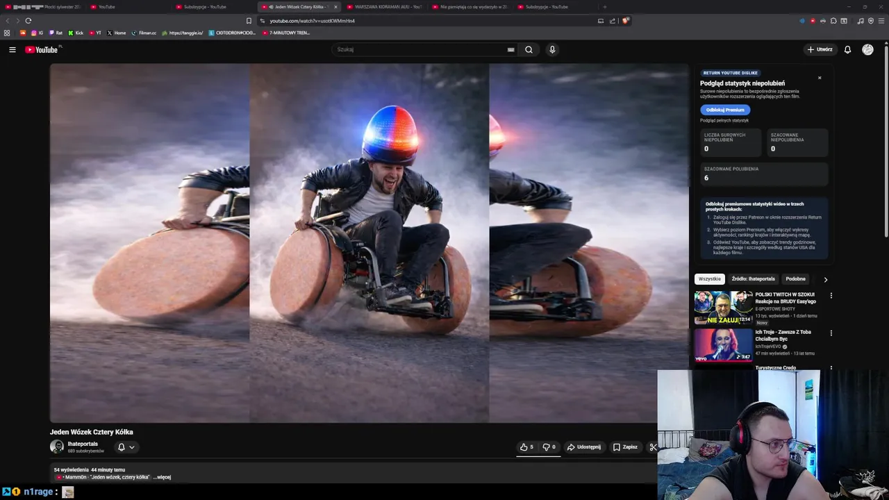The width and height of the screenshot is (889, 500).
Task: Click Odblokuj Premium button
Action: pyautogui.click(x=725, y=110)
